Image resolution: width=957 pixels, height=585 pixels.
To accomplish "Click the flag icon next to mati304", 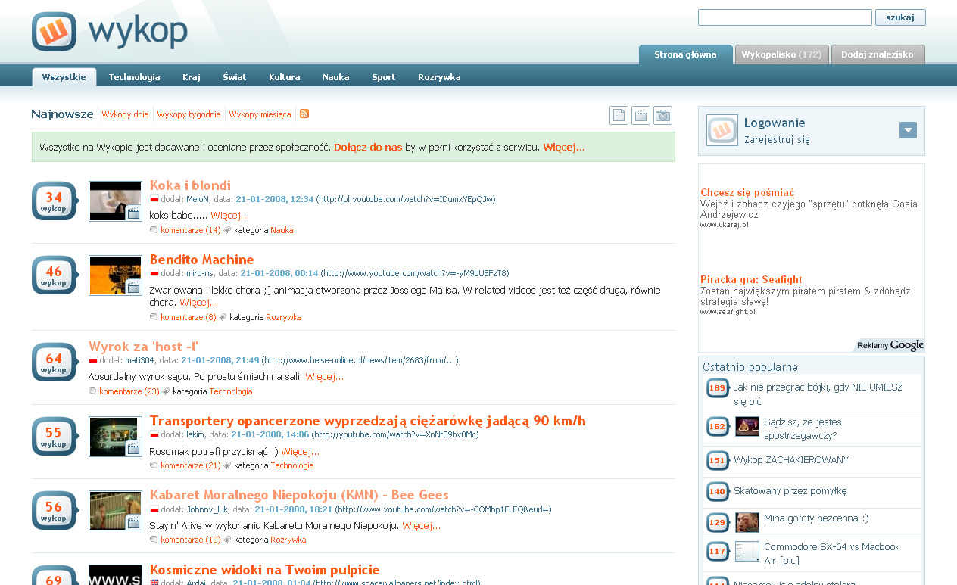I will [93, 361].
